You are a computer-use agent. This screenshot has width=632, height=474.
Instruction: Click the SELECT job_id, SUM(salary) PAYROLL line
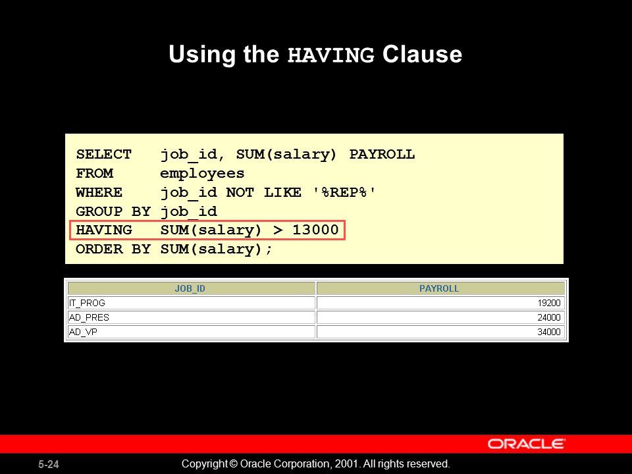pos(246,154)
